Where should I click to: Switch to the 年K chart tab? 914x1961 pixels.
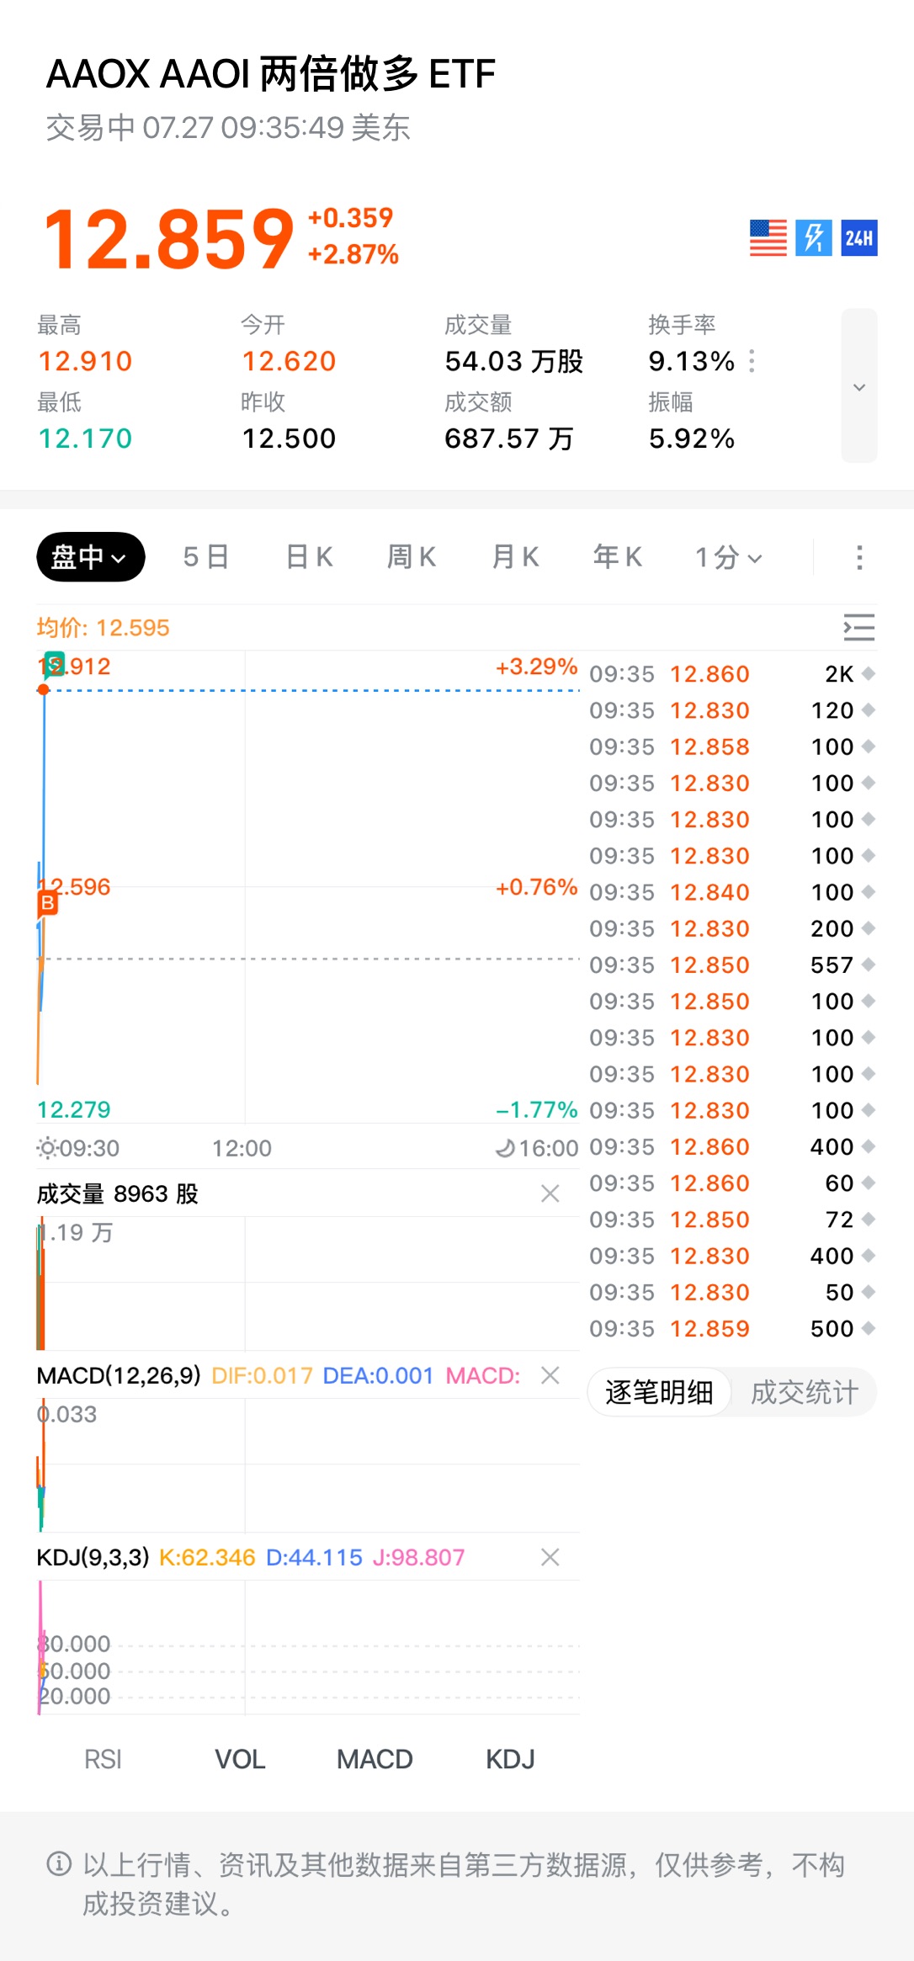click(x=618, y=557)
